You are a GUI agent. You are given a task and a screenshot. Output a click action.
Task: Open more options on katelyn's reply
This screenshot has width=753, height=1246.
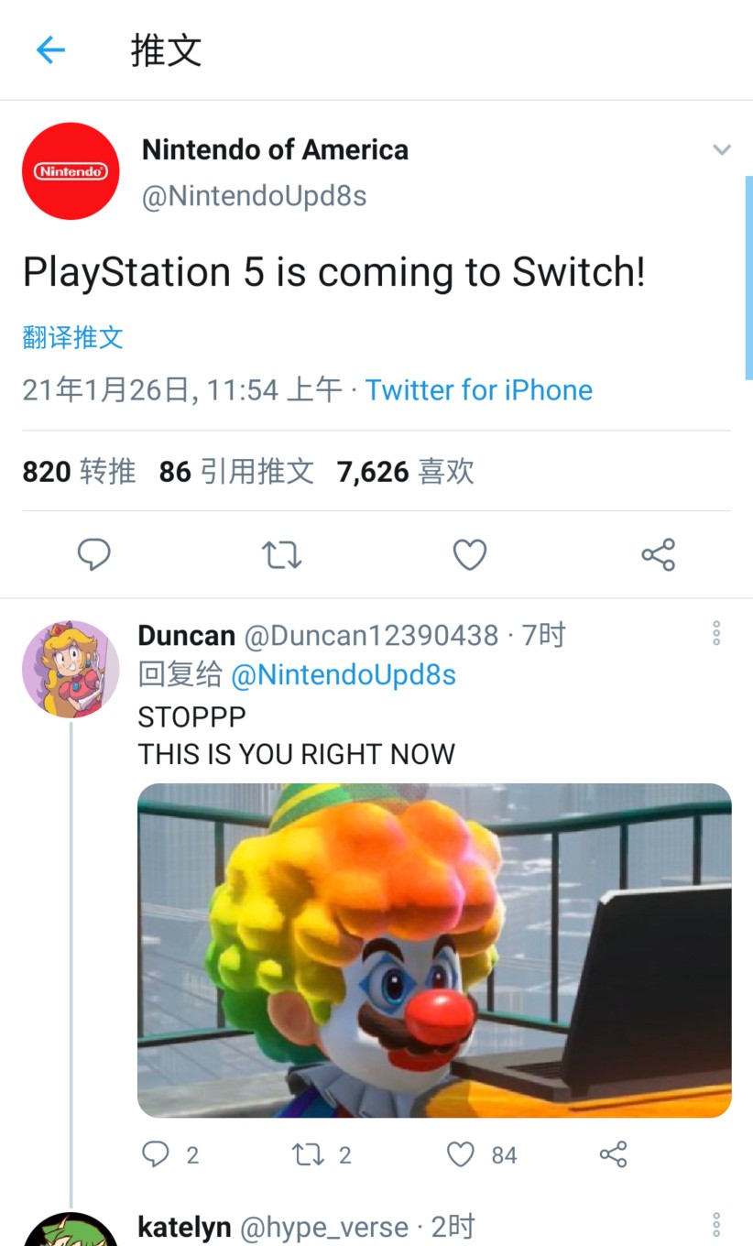[x=716, y=1225]
